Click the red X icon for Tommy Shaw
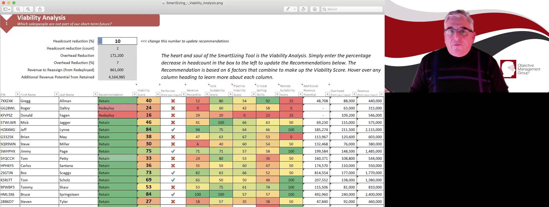 tap(173, 187)
